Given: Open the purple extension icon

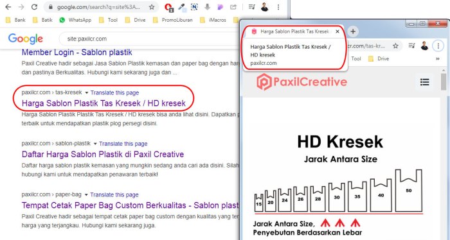Looking at the screenshot, I should [x=220, y=7].
